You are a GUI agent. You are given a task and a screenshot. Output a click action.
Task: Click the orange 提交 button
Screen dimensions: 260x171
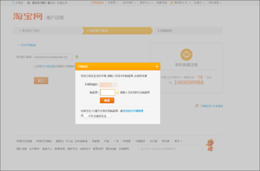(41, 80)
